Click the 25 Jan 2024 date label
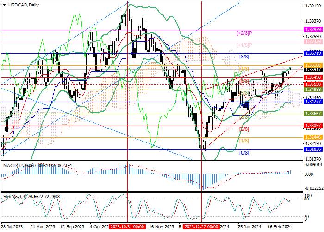324x232 pixels. (249, 226)
